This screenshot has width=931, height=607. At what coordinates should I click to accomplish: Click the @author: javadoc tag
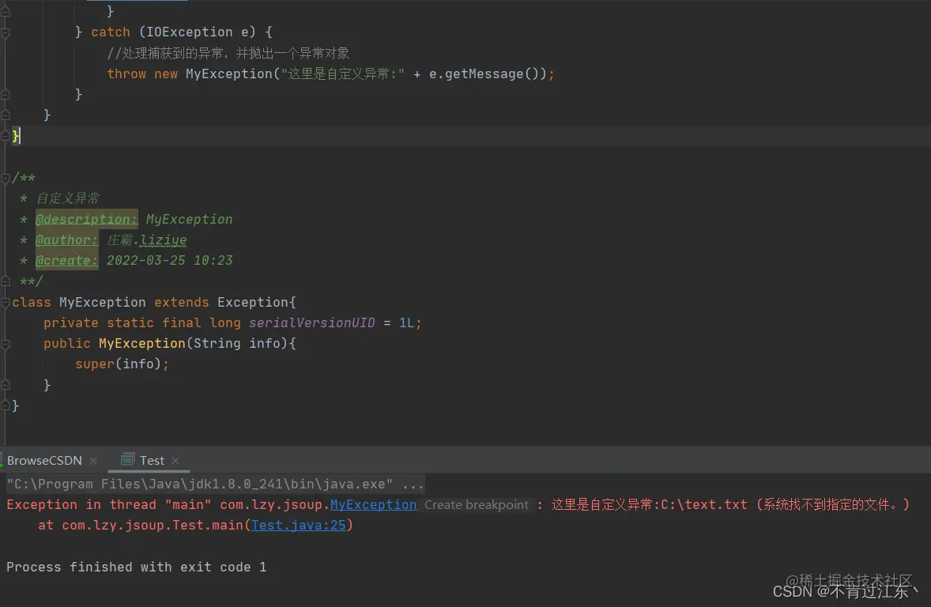coord(66,240)
